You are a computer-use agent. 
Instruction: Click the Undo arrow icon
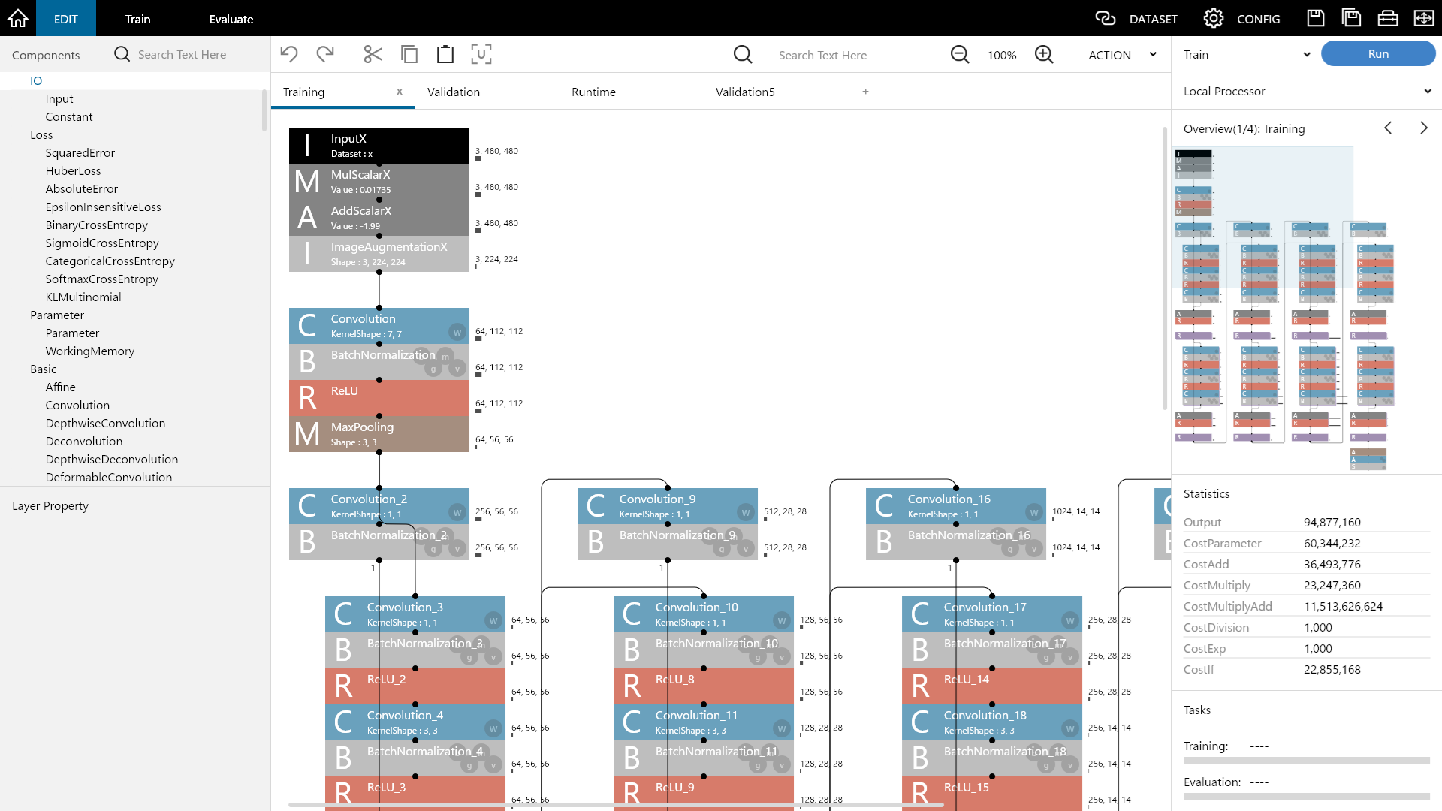[x=289, y=54]
